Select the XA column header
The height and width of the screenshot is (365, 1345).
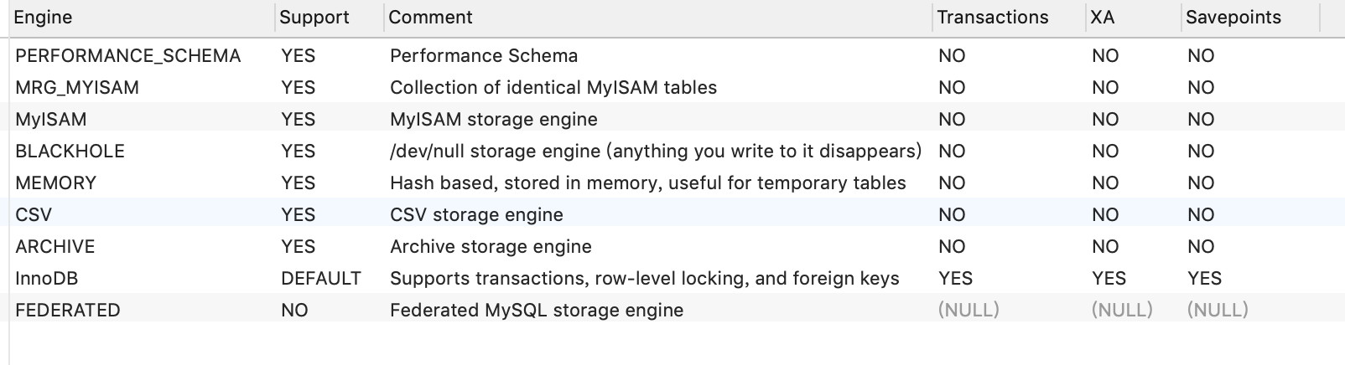pos(1102,18)
